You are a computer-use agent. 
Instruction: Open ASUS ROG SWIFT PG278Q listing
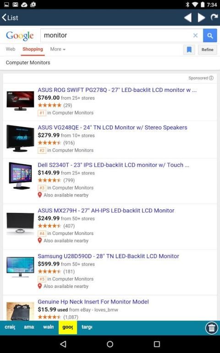click(117, 90)
